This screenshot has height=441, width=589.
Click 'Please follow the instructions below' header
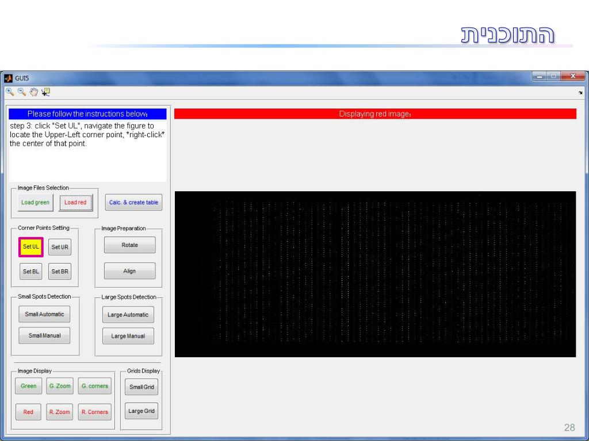(87, 114)
